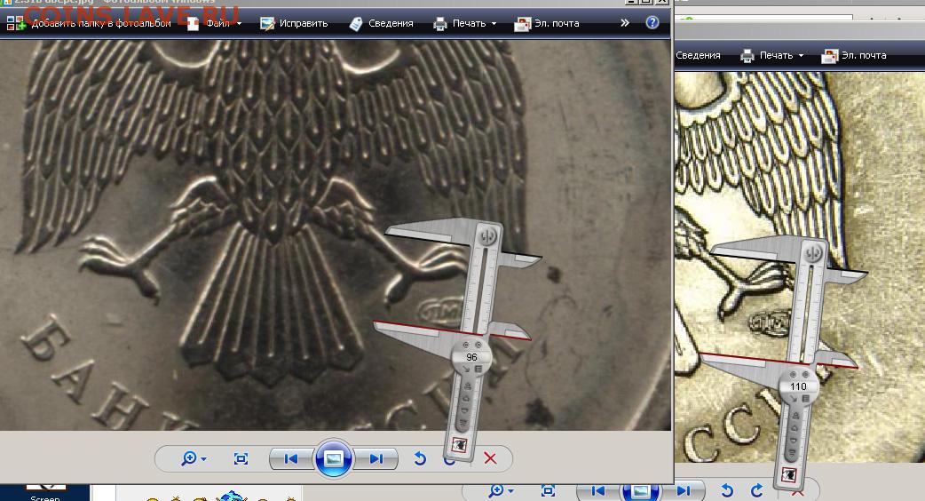Click bottom icon in the 110 caliper handle pill
This screenshot has width=925, height=501.
click(x=792, y=453)
